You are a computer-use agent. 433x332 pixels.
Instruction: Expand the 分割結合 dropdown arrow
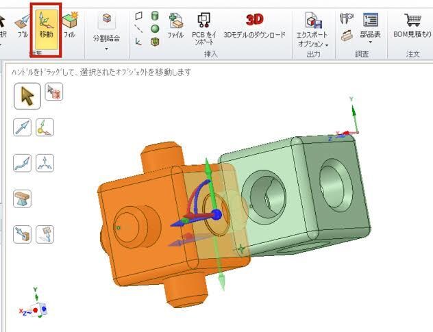[x=107, y=49]
